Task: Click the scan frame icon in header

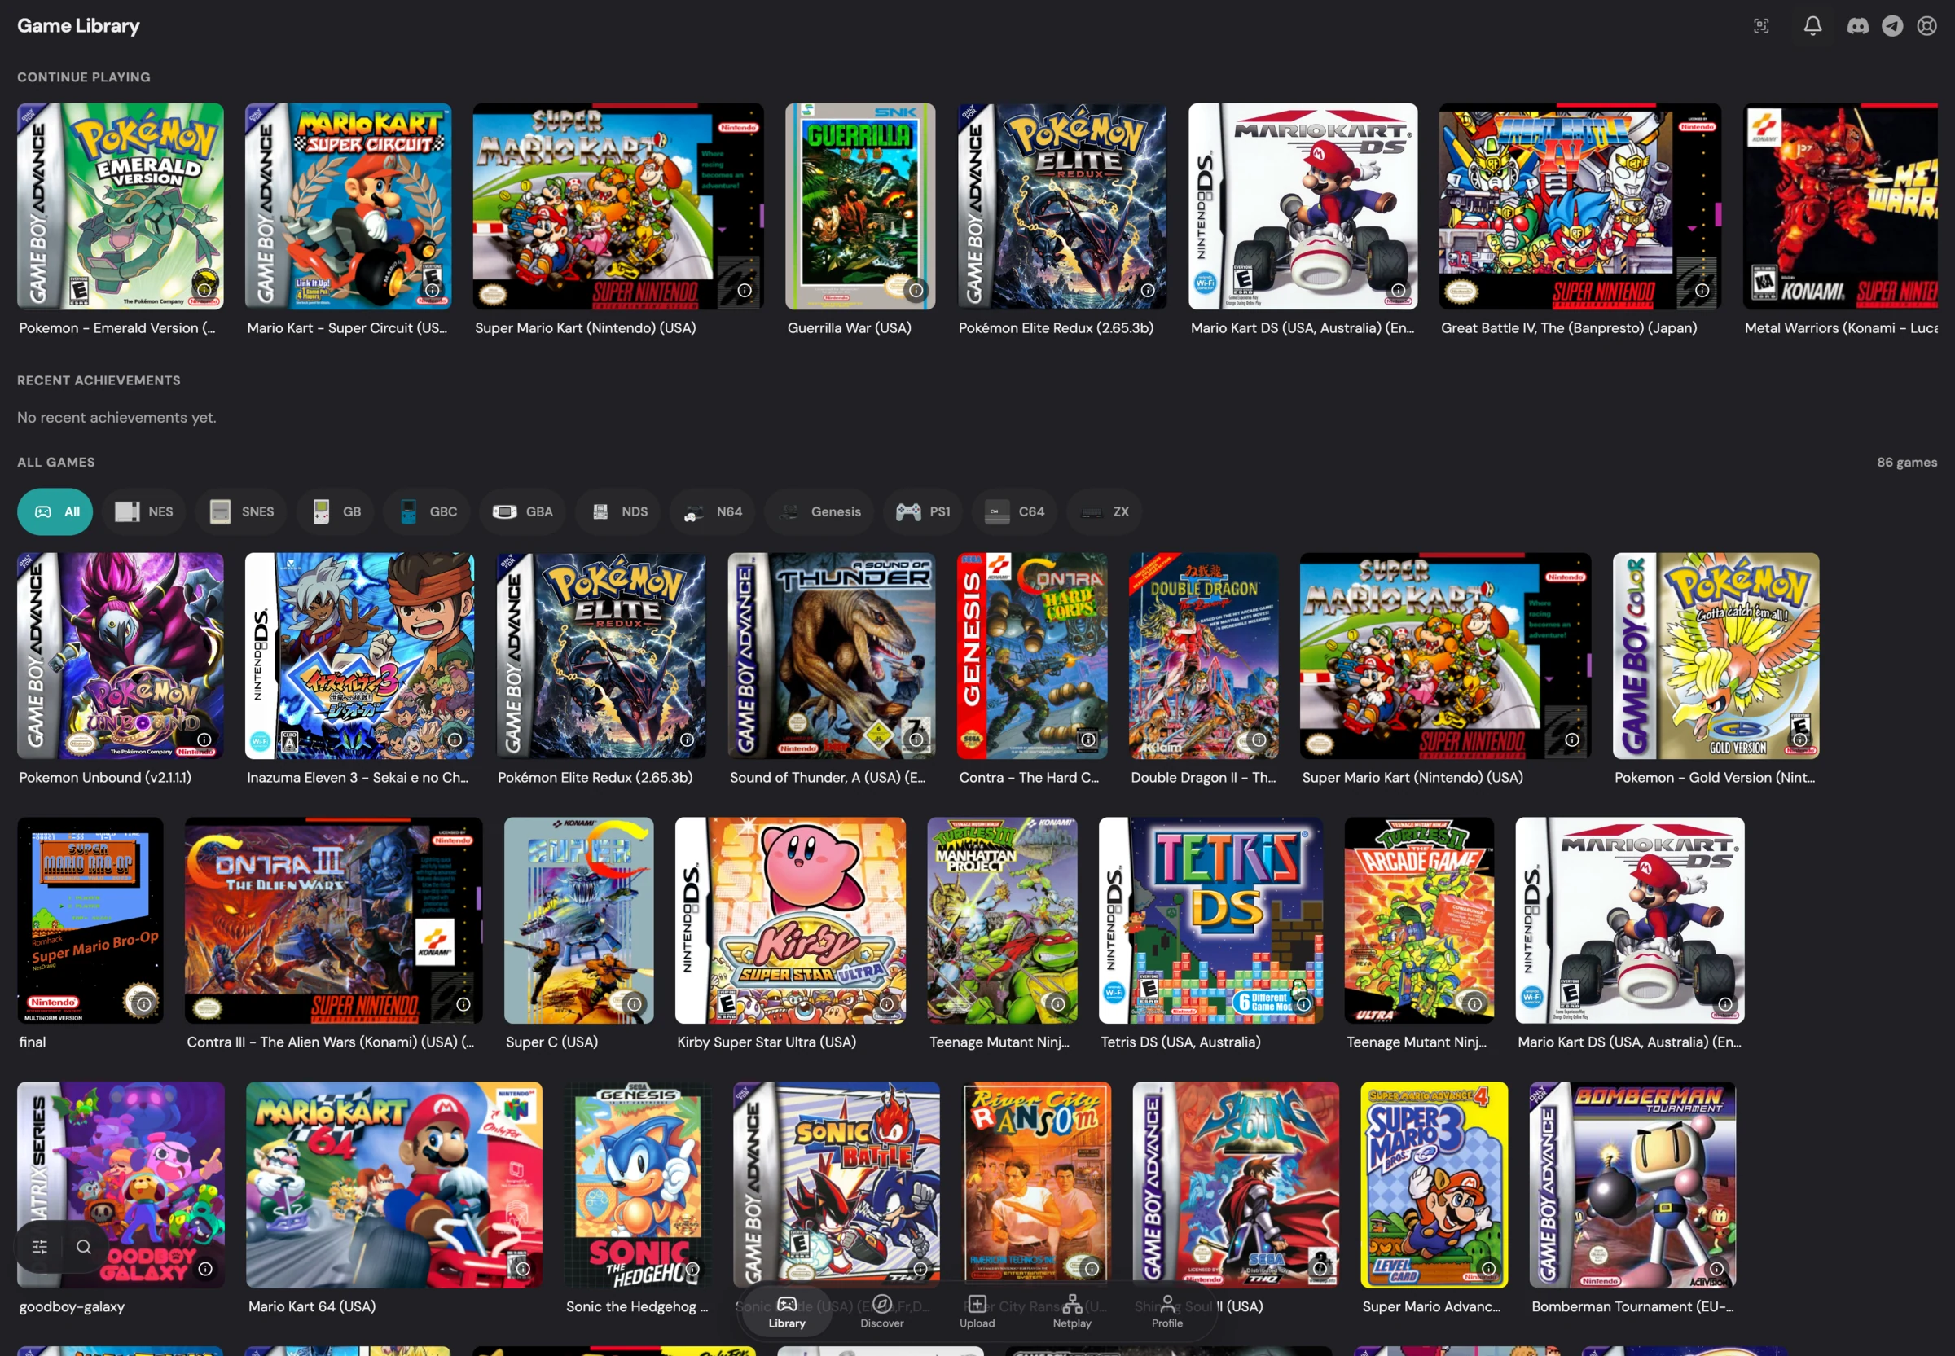Action: pos(1761,25)
